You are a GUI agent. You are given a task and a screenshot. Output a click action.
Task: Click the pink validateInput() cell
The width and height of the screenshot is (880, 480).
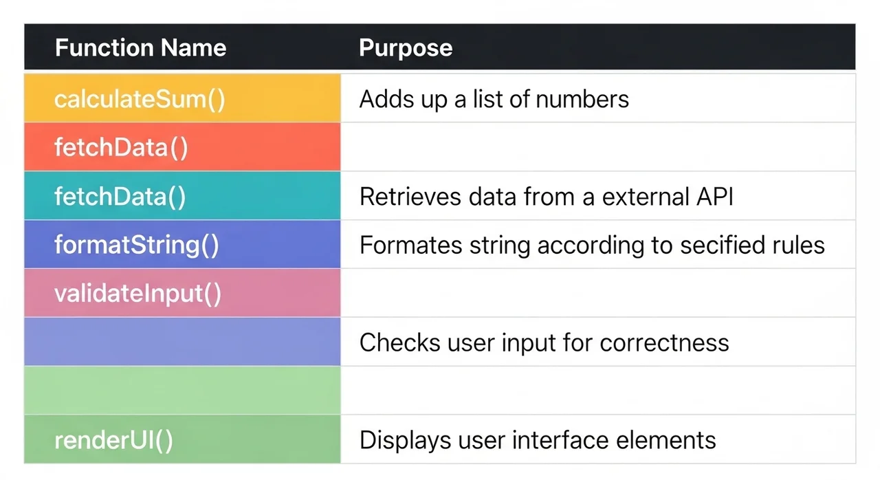(x=182, y=294)
